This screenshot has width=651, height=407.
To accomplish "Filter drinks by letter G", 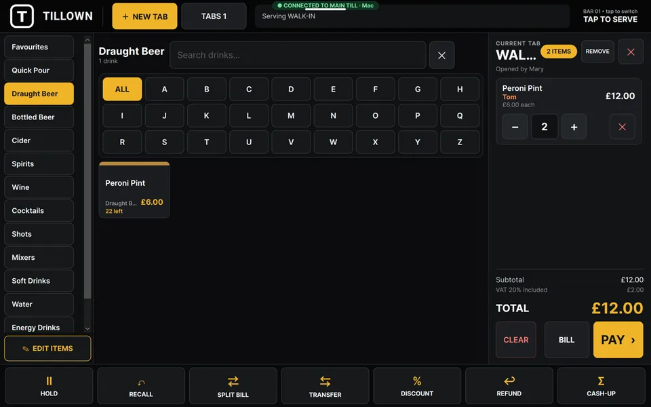I will (418, 90).
